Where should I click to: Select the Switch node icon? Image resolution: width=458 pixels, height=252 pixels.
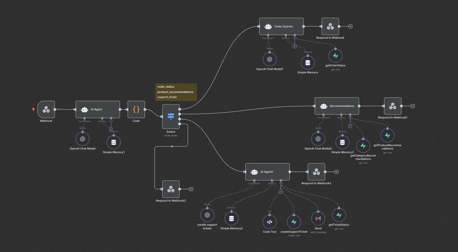pos(171,116)
